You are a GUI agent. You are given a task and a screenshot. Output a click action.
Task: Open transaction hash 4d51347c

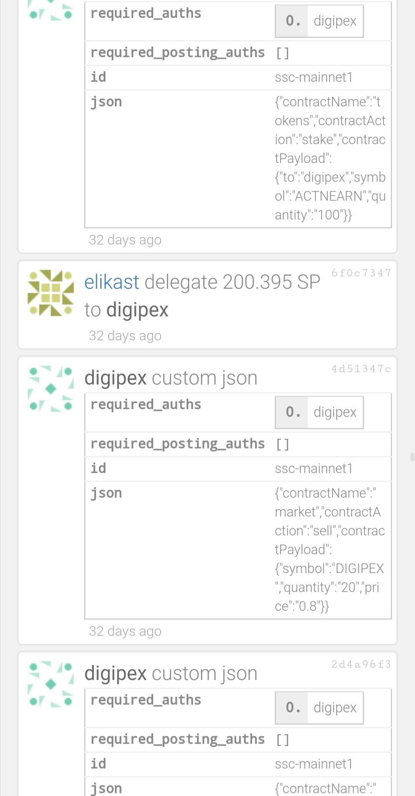[x=361, y=369]
